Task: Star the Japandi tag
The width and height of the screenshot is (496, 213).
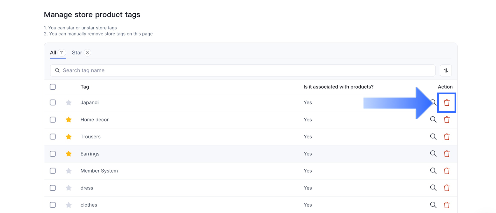Action: click(69, 103)
